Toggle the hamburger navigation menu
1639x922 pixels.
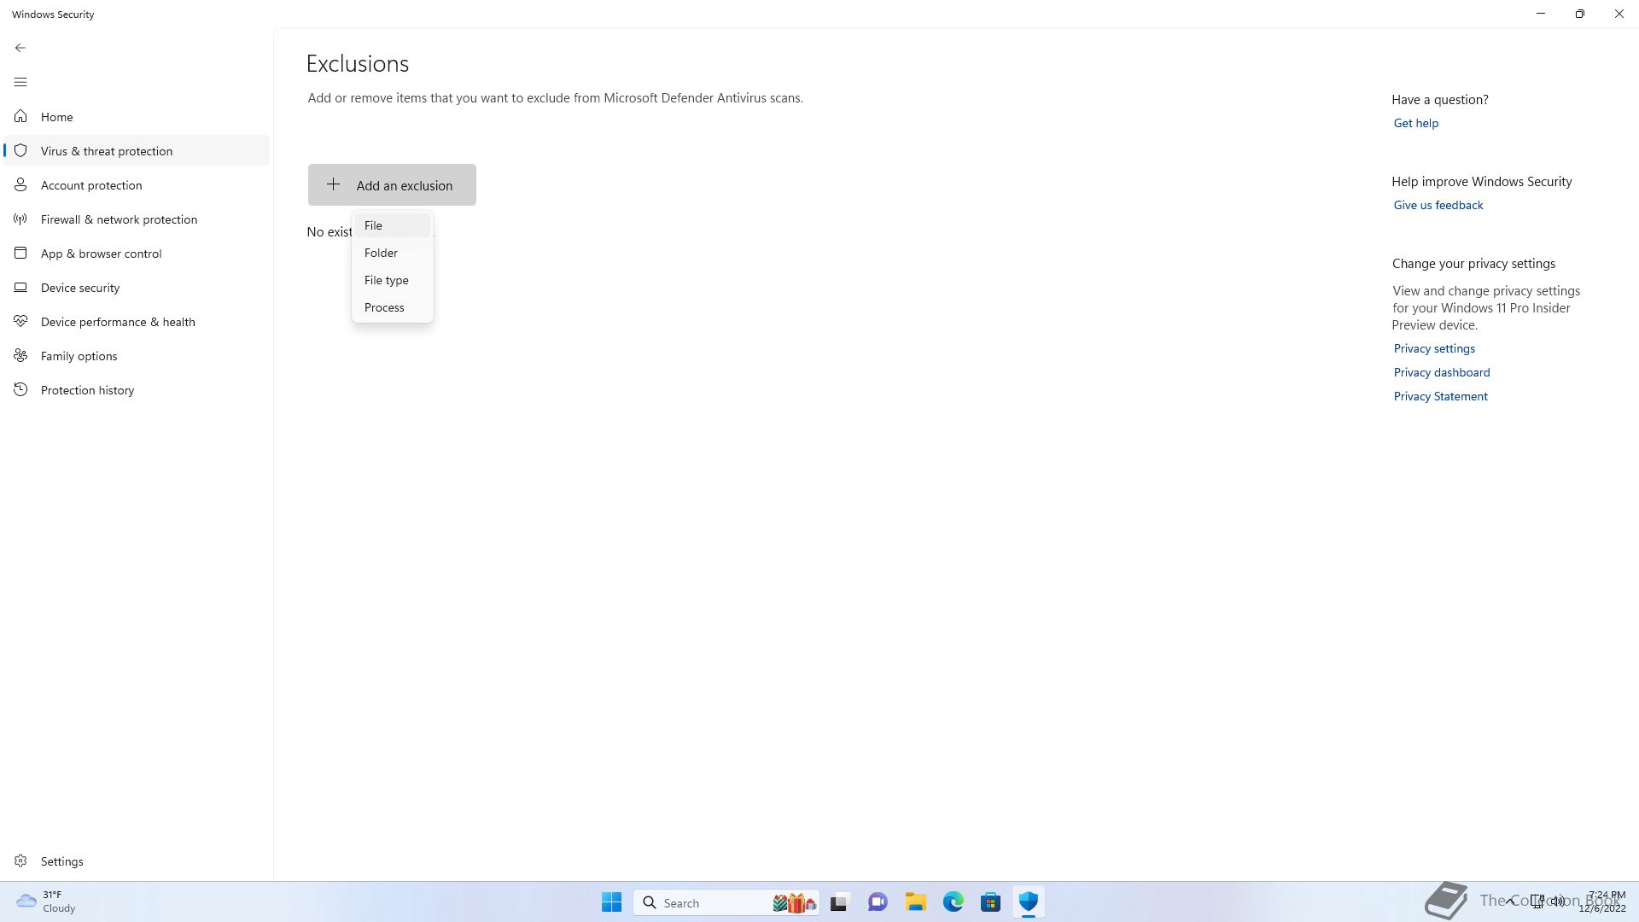point(20,82)
